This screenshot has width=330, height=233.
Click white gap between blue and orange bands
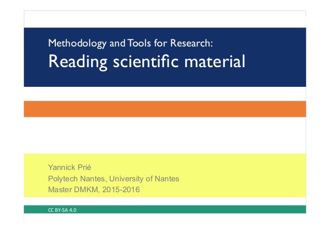(x=165, y=94)
